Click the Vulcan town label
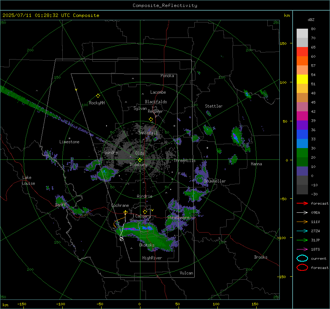Screen dimensions: 330x309 [186, 273]
